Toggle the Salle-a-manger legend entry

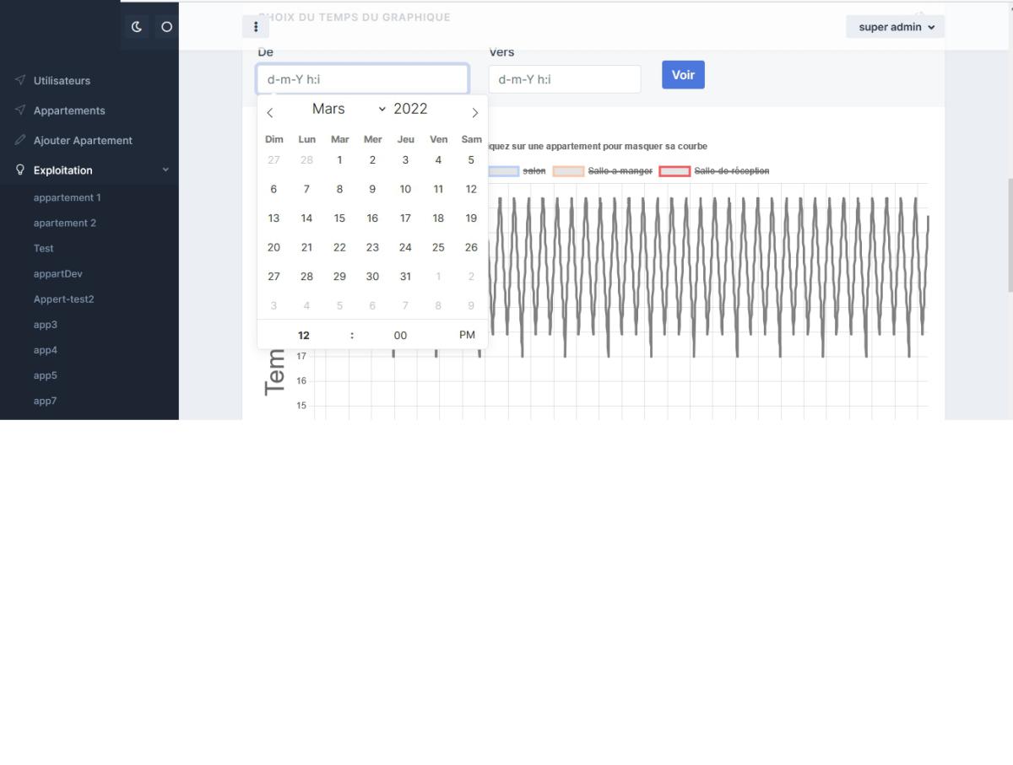click(x=620, y=171)
